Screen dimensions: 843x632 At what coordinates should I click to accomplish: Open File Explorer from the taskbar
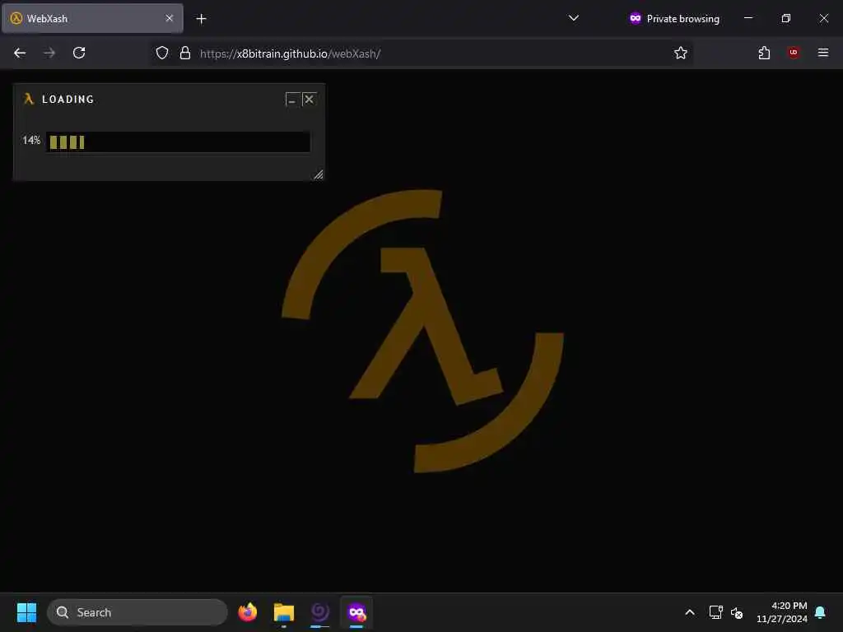click(284, 612)
